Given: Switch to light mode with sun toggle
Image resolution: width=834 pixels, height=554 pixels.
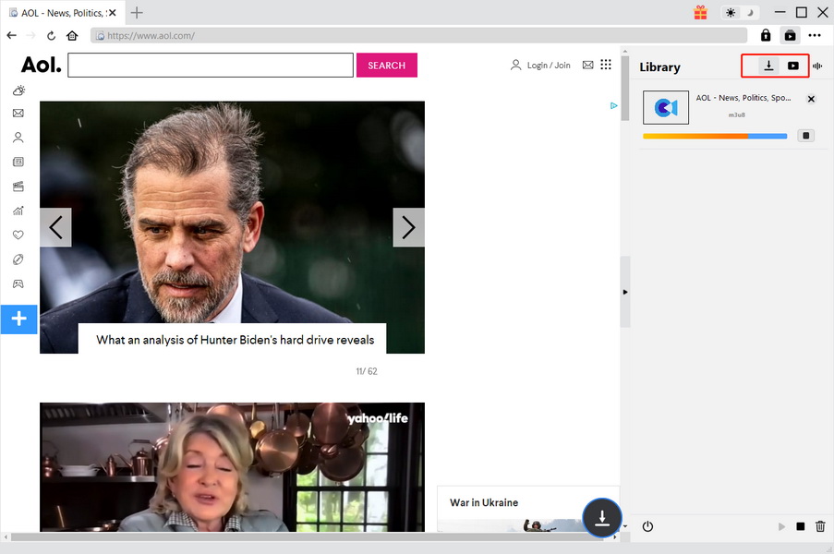Looking at the screenshot, I should [731, 13].
